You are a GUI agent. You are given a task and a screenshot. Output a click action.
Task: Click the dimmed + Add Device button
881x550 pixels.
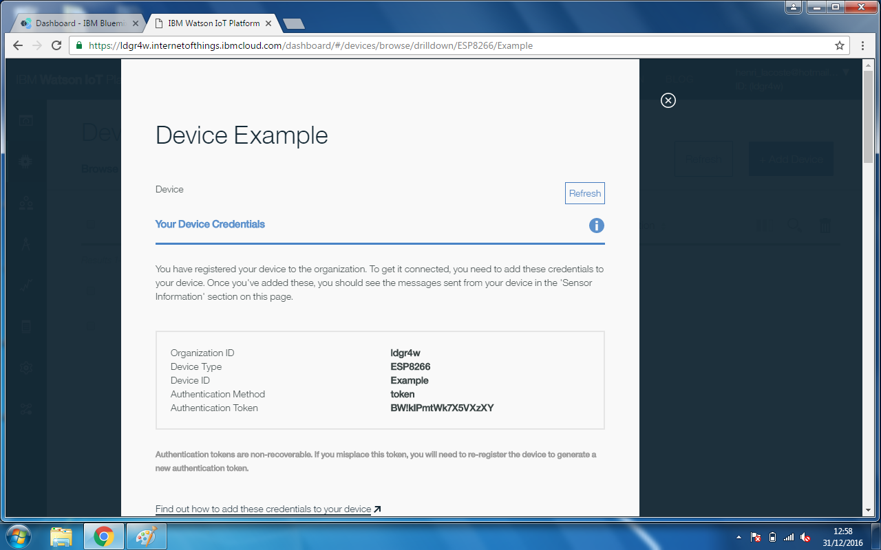pyautogui.click(x=791, y=159)
